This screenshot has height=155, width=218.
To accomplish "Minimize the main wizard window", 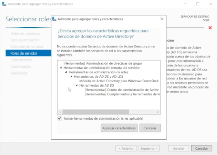I will [185, 4].
